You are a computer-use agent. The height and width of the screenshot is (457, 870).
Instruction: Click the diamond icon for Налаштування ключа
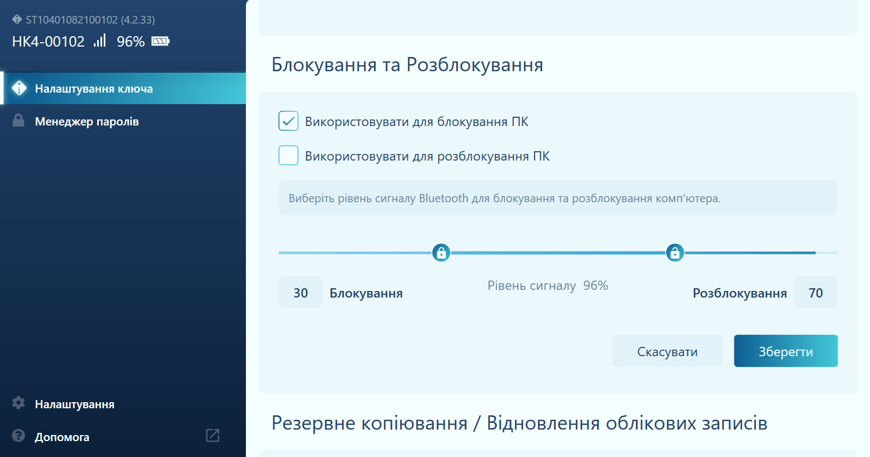point(19,88)
